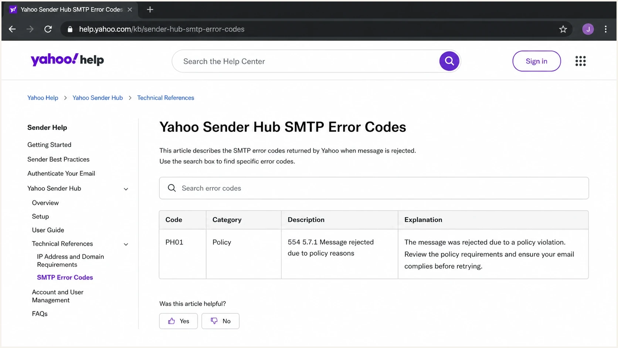This screenshot has width=618, height=348.
Task: Open Account and User Management
Action: coord(58,296)
